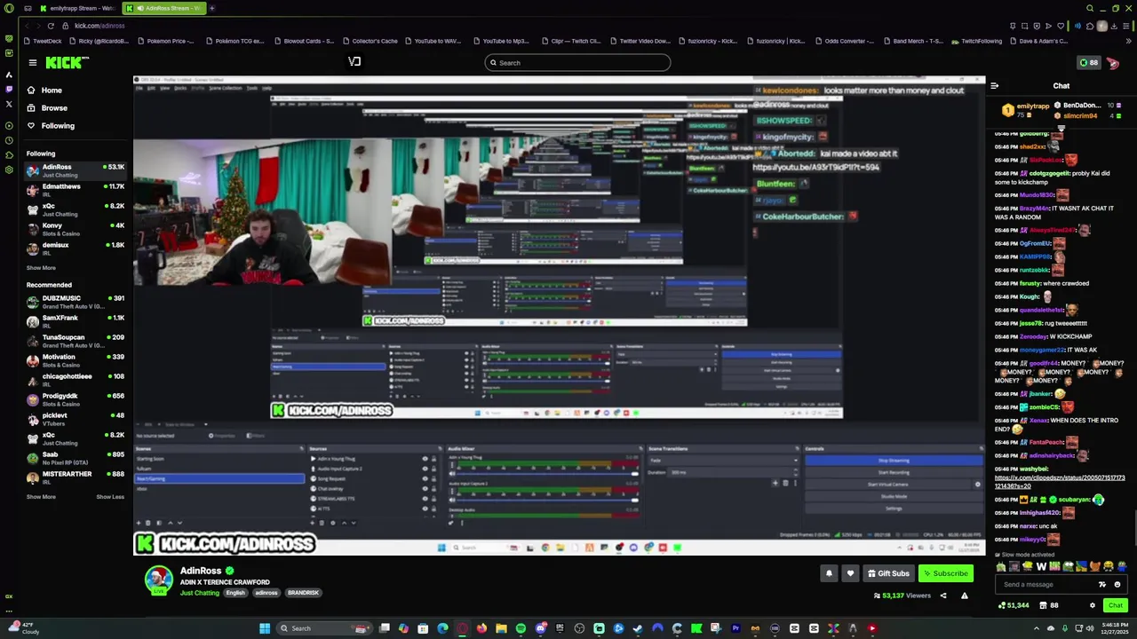This screenshot has height=639, width=1137.
Task: Show hidden system tray icons
Action: (1037, 628)
